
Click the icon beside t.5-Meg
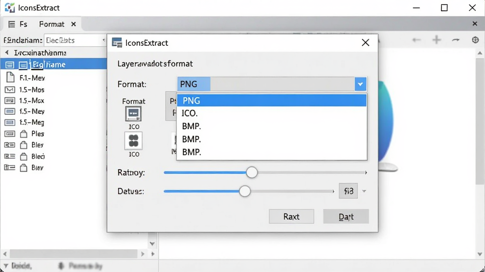9,122
